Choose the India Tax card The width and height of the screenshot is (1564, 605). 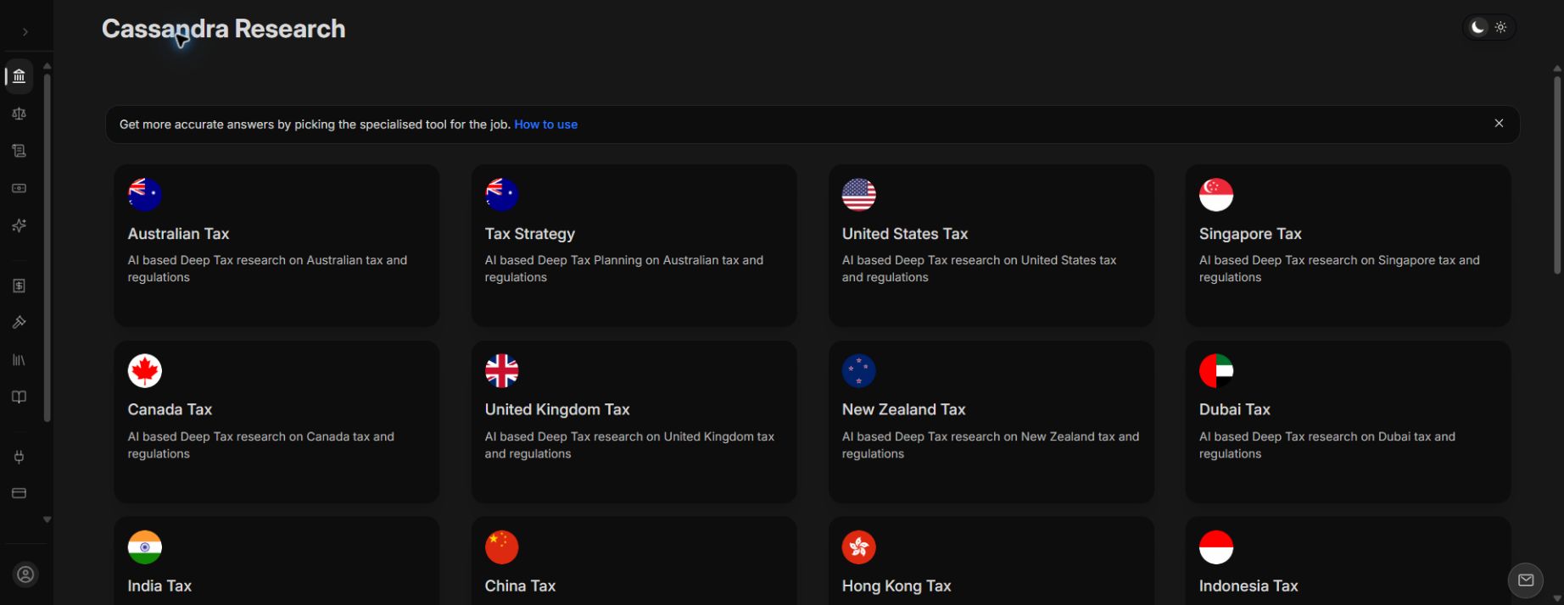pos(276,561)
